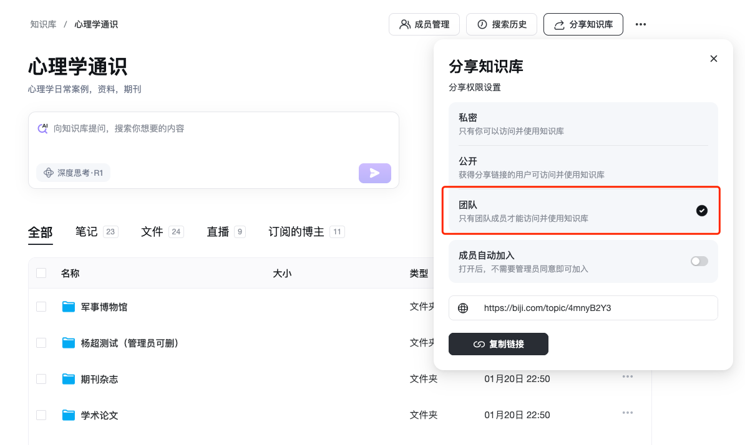Click the purple send arrow icon
The width and height of the screenshot is (745, 445).
click(x=374, y=173)
